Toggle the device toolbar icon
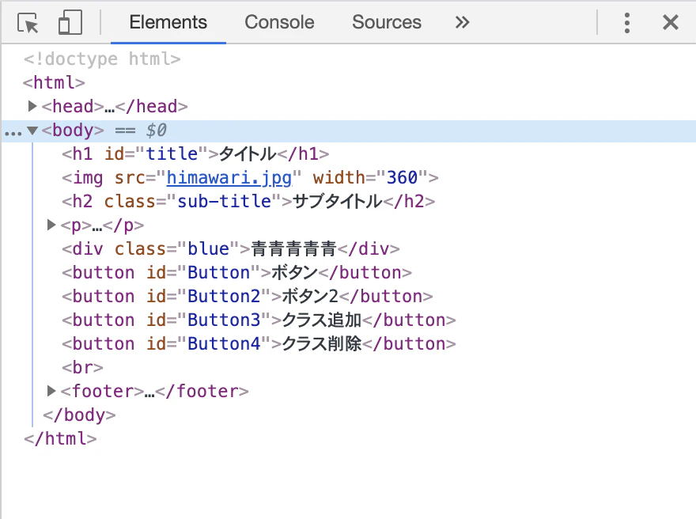Viewport: 696px width, 519px height. coord(70,22)
